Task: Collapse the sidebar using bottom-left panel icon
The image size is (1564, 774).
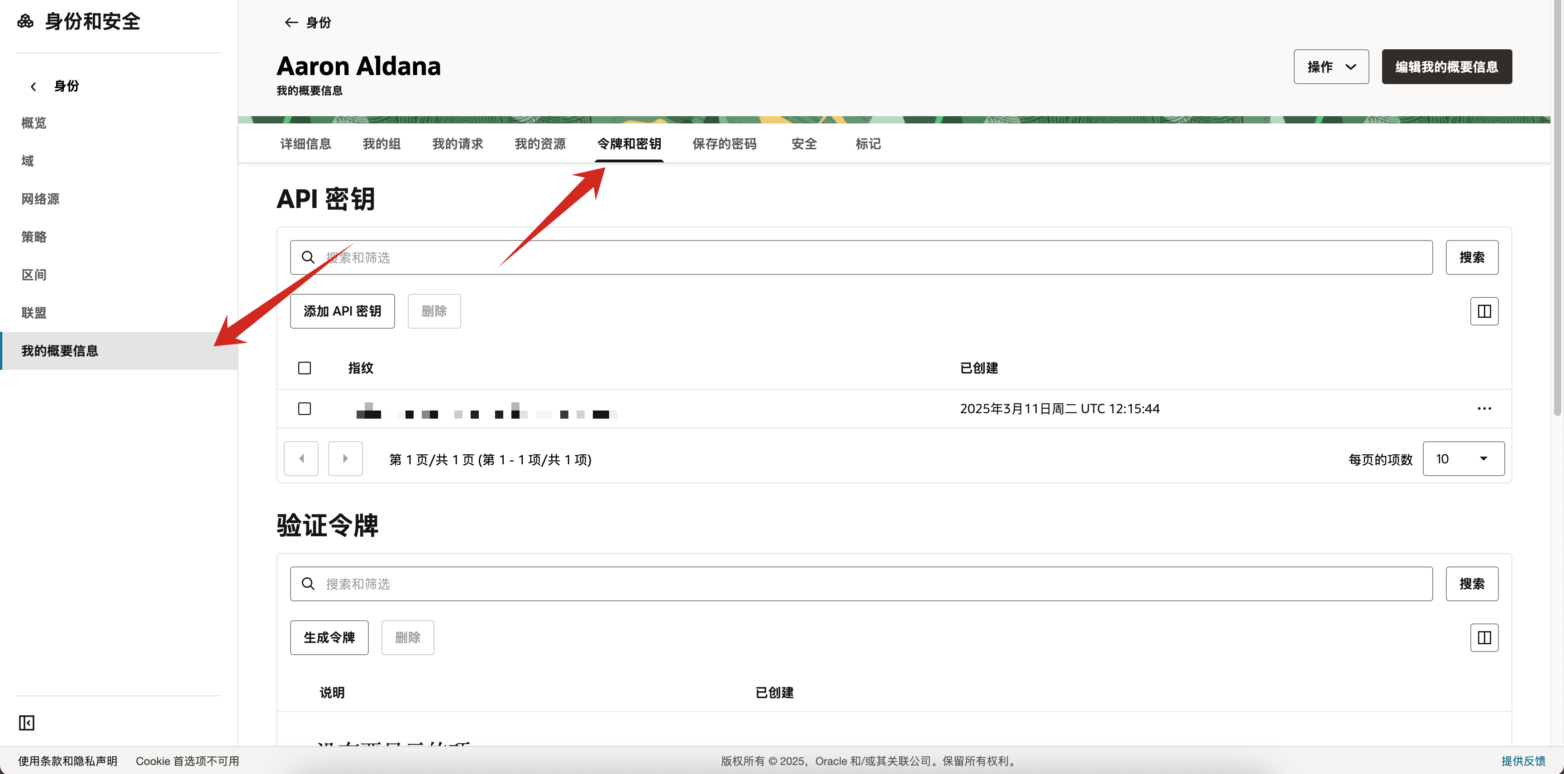Action: (26, 722)
